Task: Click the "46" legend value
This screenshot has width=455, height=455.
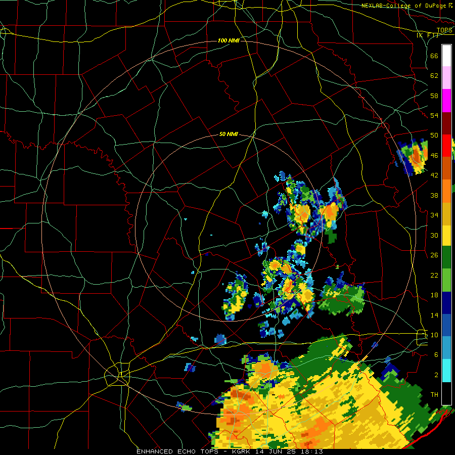Action: 434,156
